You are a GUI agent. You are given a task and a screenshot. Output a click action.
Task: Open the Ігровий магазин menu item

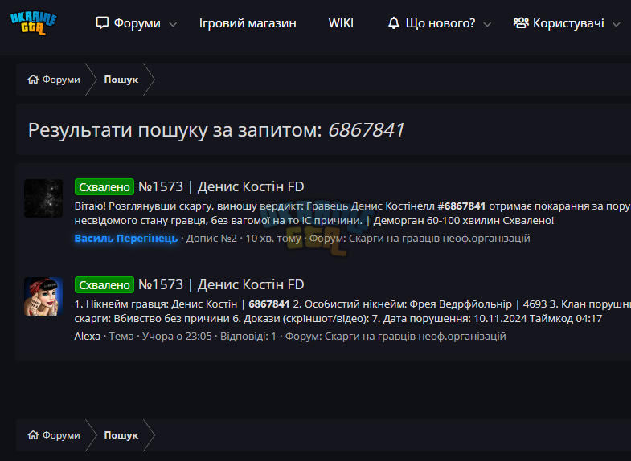248,23
